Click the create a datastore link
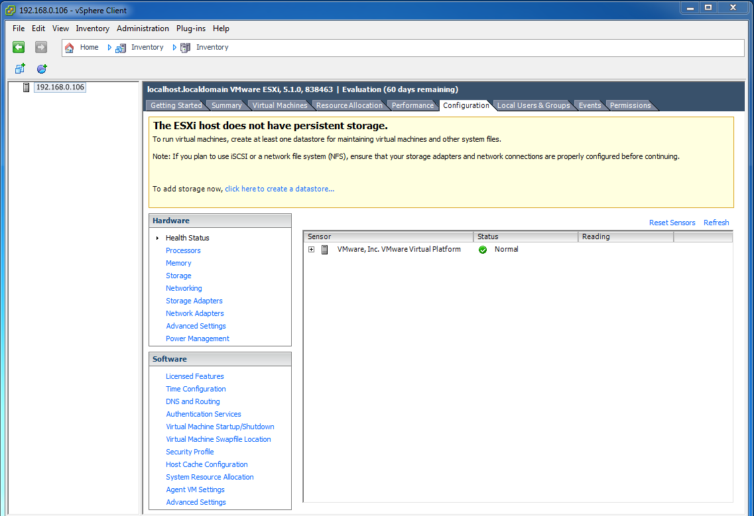Viewport: 754px width, 516px height. [x=279, y=189]
